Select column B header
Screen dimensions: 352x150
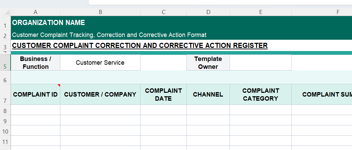[x=100, y=12]
